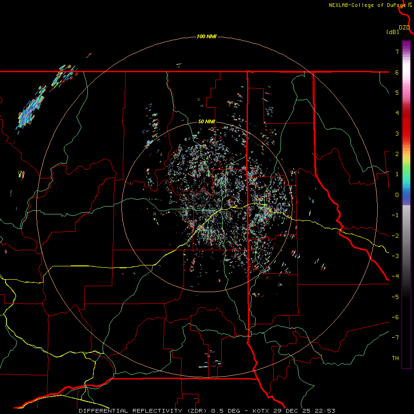The height and width of the screenshot is (414, 414).
Task: Click the -7 value on color scale
Action: point(395,338)
